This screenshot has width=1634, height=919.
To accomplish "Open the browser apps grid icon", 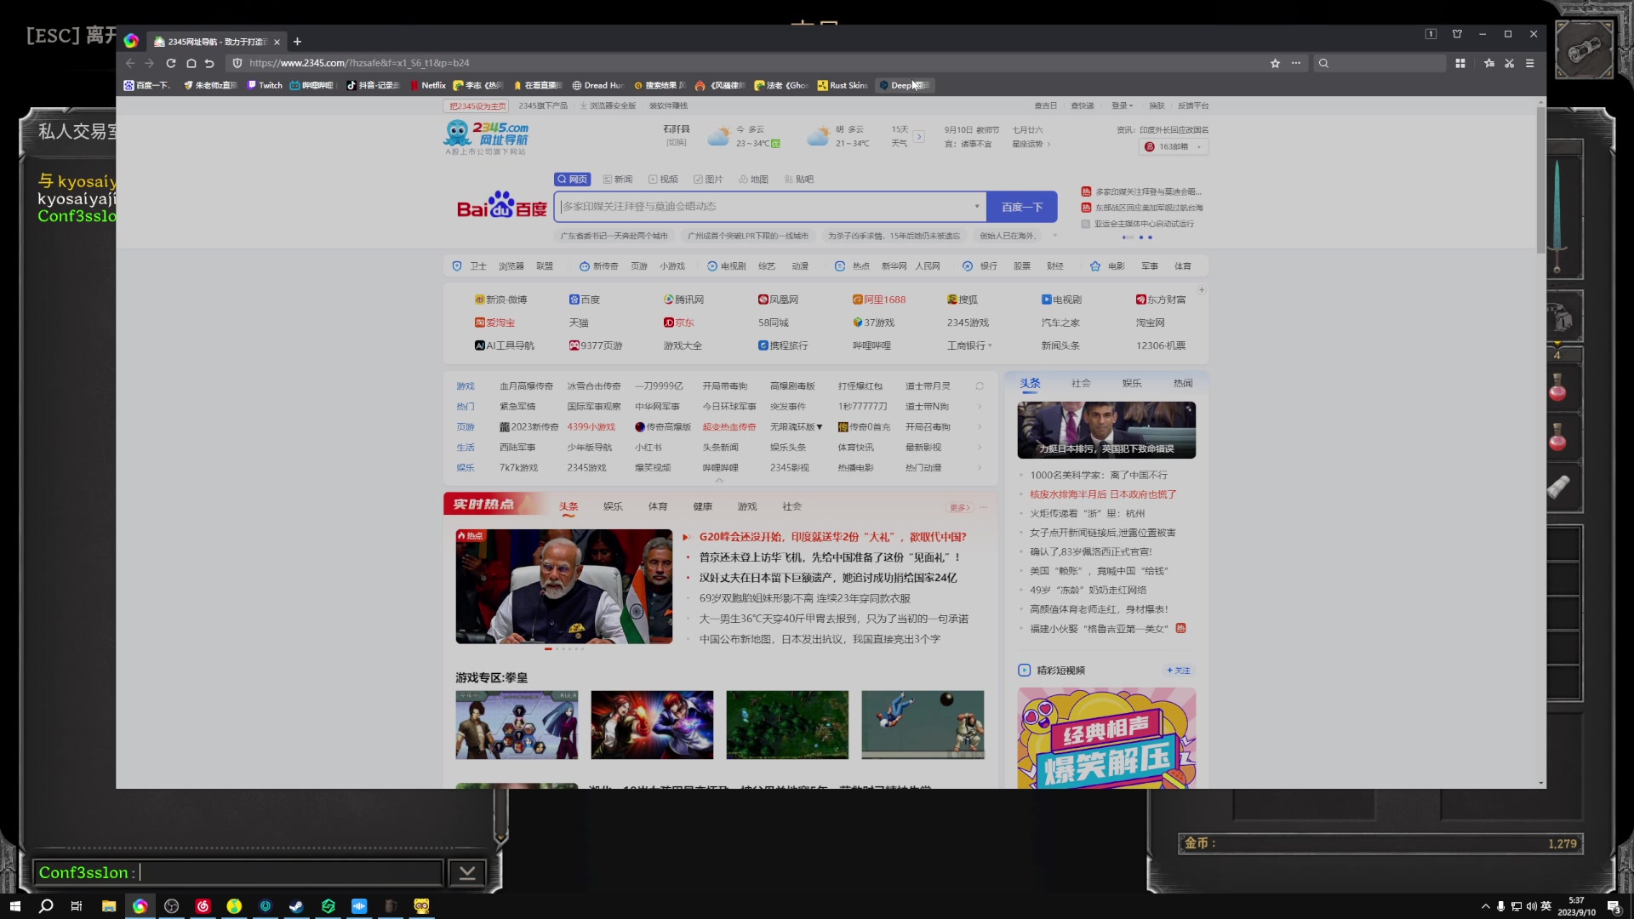I will coord(1460,63).
